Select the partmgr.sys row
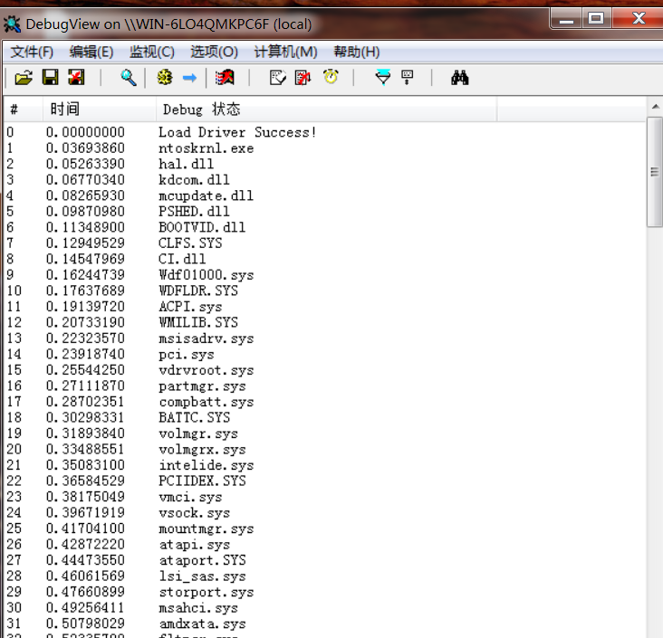This screenshot has height=638, width=663. (325, 386)
